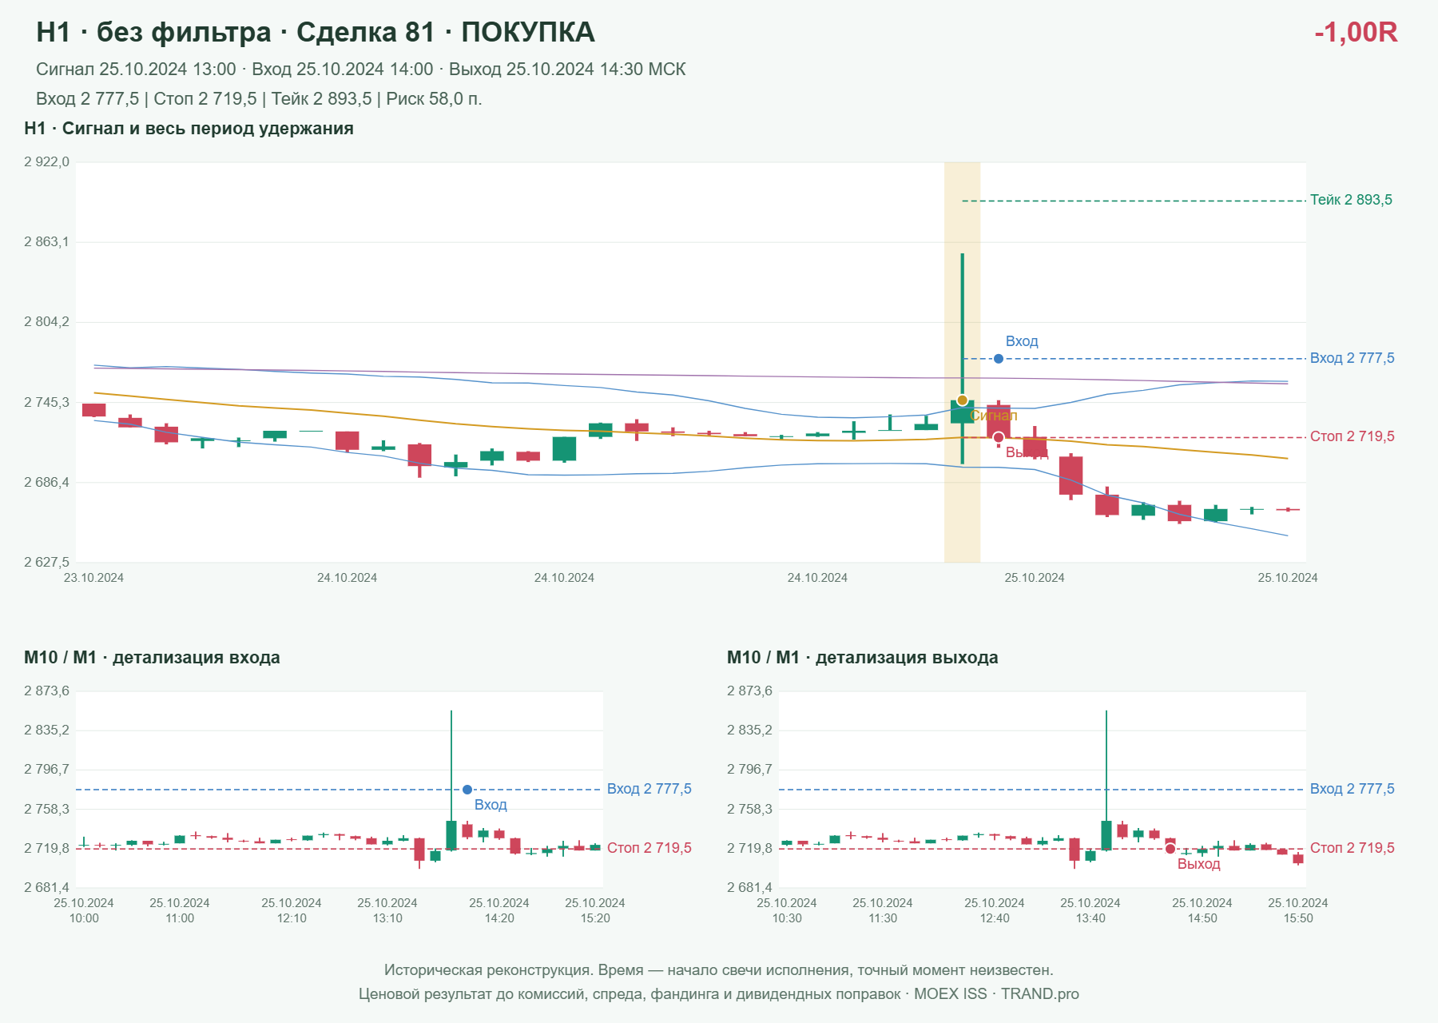Image resolution: width=1438 pixels, height=1023 pixels.
Task: Click the footer line "Историческая реконструкция…"
Action: click(x=719, y=970)
